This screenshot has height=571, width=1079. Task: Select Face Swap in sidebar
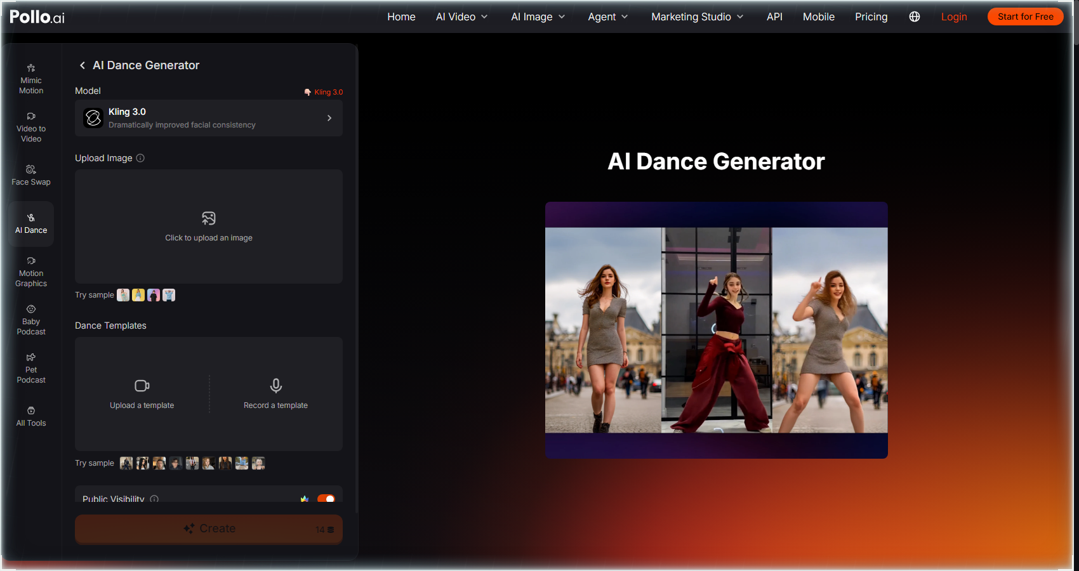[31, 176]
